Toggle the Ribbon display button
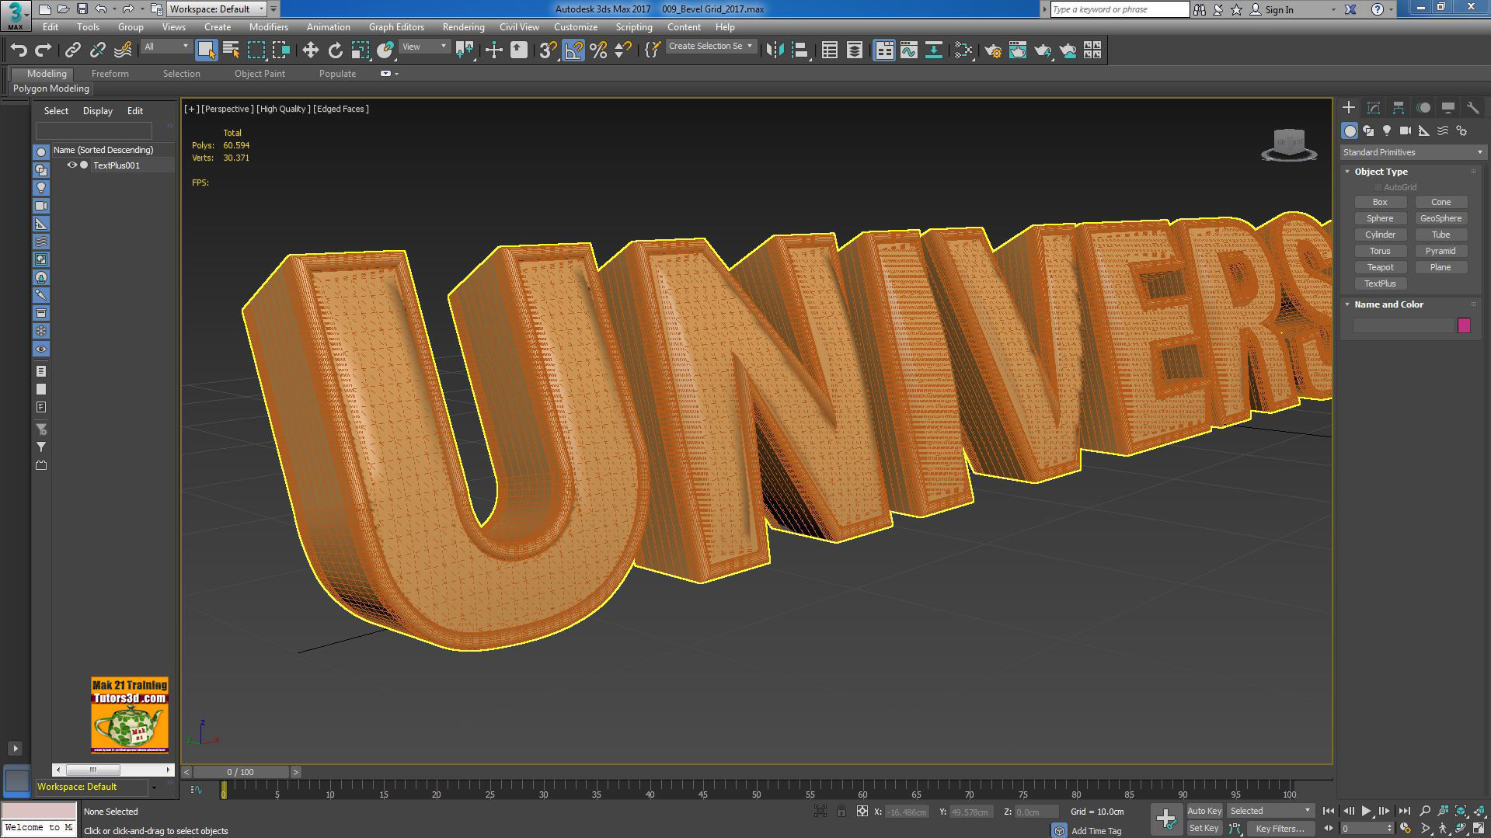Image resolution: width=1491 pixels, height=838 pixels. click(884, 50)
